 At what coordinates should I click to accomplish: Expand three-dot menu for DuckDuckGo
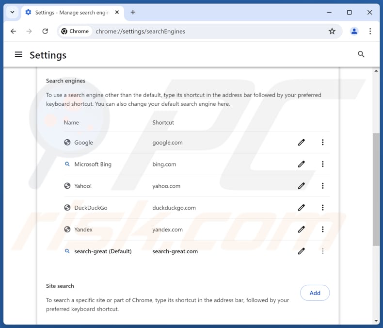(x=322, y=208)
